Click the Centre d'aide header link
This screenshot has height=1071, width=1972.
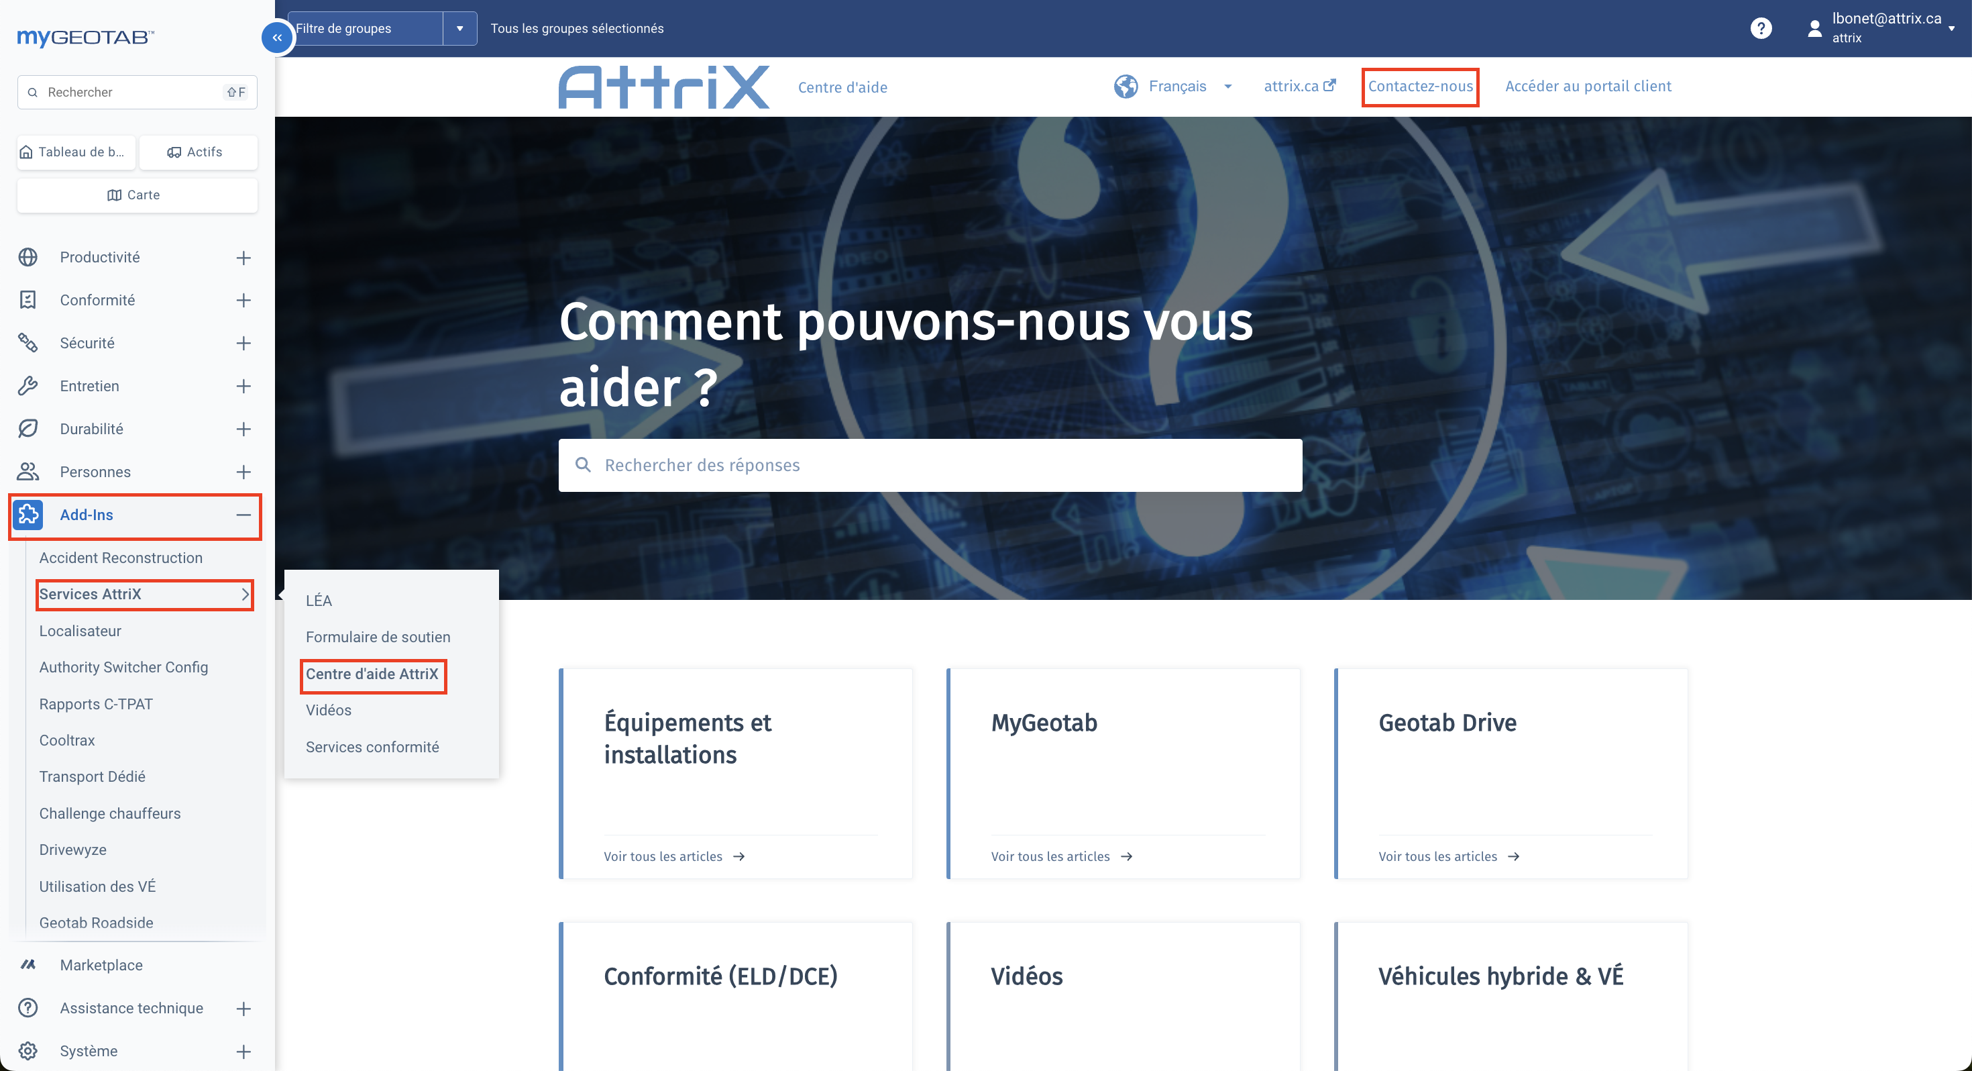(x=842, y=87)
